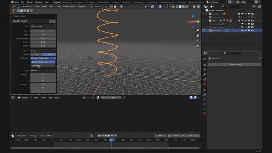The width and height of the screenshot is (272, 153).
Task: Open the Curve Poly type dropdown
Action: [43, 51]
